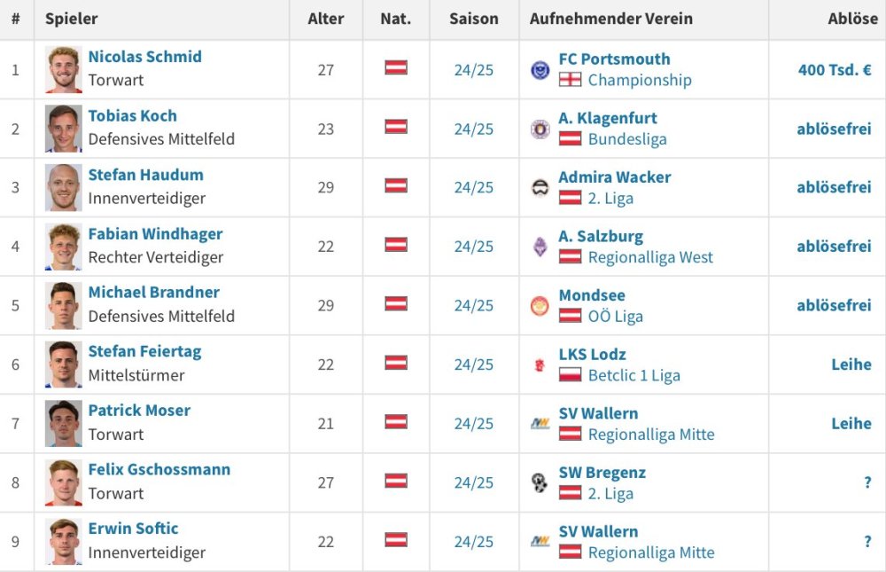
Task: Click the Admira Wacker club crest icon
Action: (x=540, y=188)
